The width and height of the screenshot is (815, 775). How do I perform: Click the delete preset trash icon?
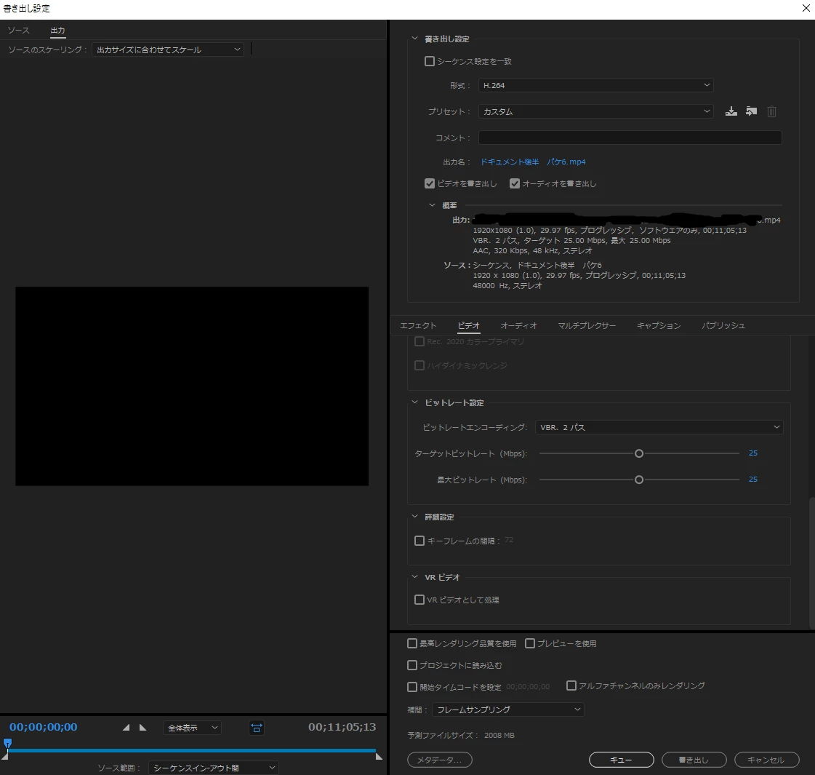coord(772,111)
